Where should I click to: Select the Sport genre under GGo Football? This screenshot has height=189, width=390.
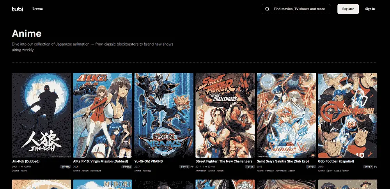click(329, 171)
